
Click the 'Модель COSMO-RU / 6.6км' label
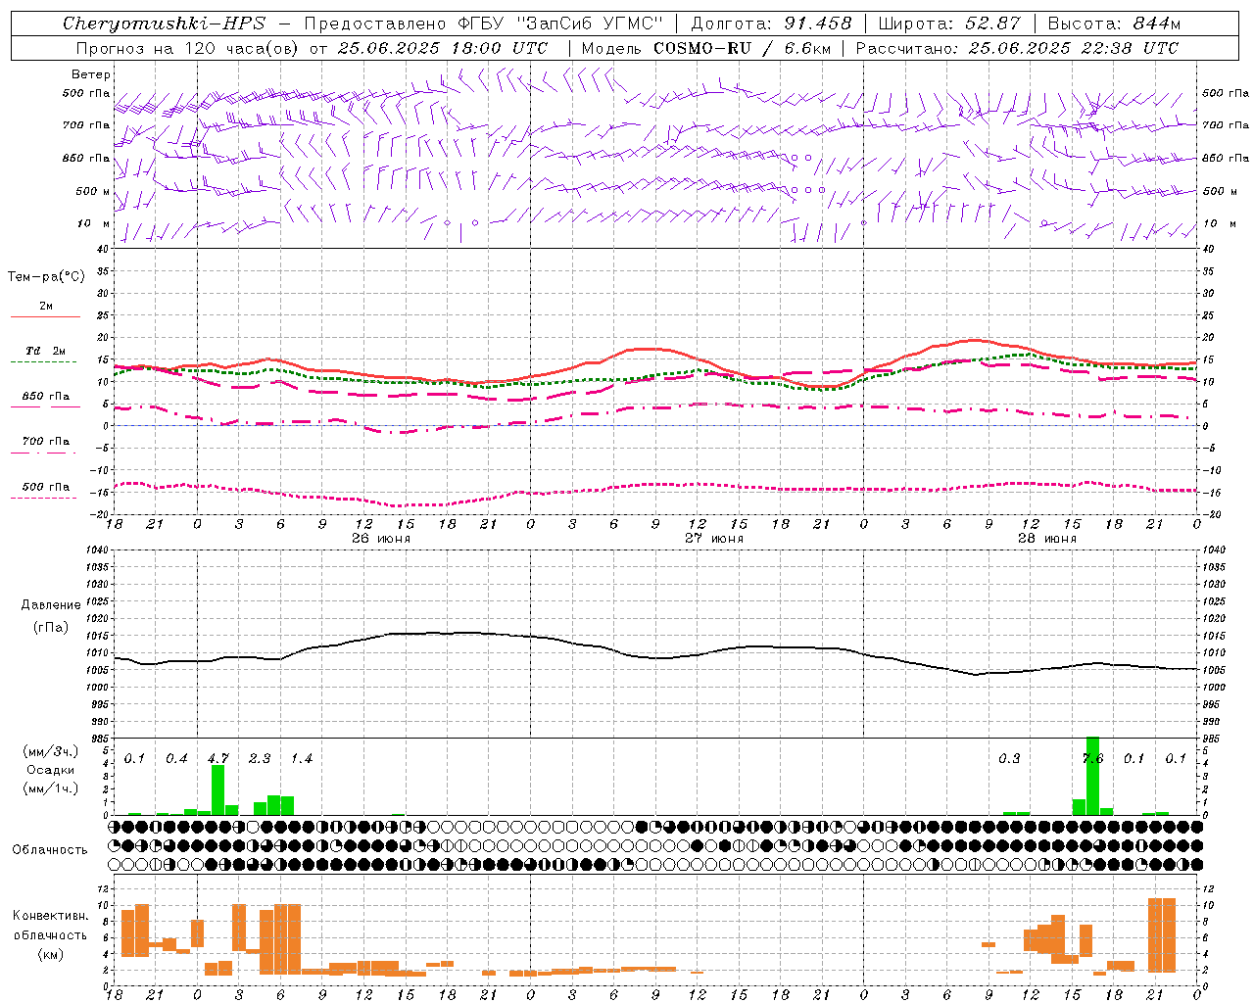pos(706,48)
